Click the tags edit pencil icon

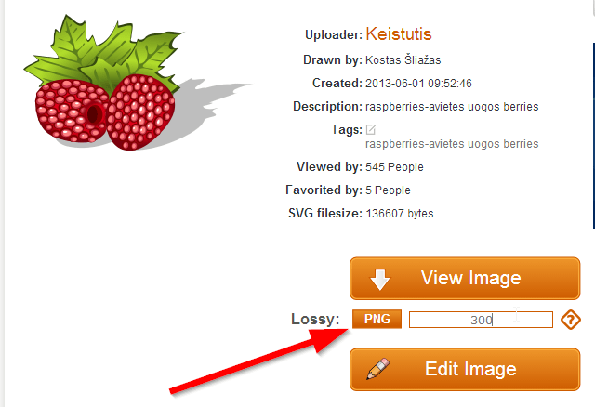pyautogui.click(x=371, y=130)
